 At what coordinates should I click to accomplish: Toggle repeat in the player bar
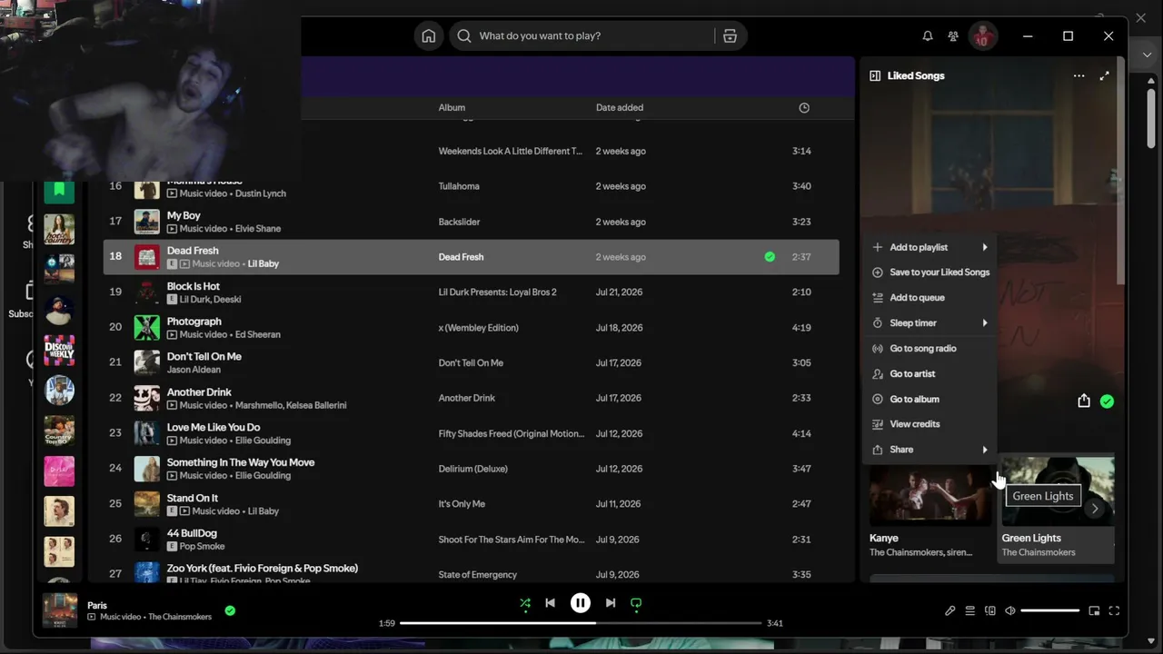click(636, 603)
